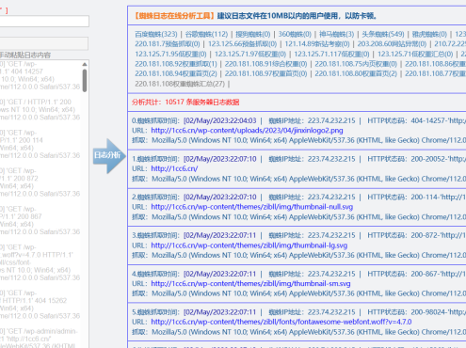The image size is (466, 348).
Task: Select the 220.181.108.97权重首页(0) link
Action: tap(265, 73)
